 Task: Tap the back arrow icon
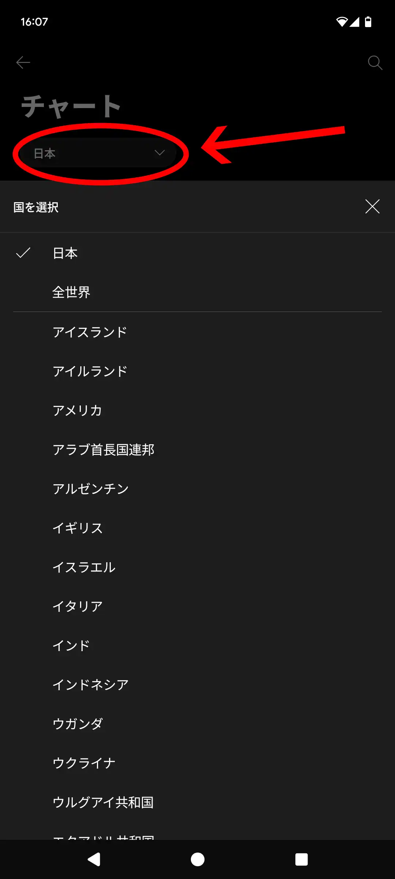23,63
